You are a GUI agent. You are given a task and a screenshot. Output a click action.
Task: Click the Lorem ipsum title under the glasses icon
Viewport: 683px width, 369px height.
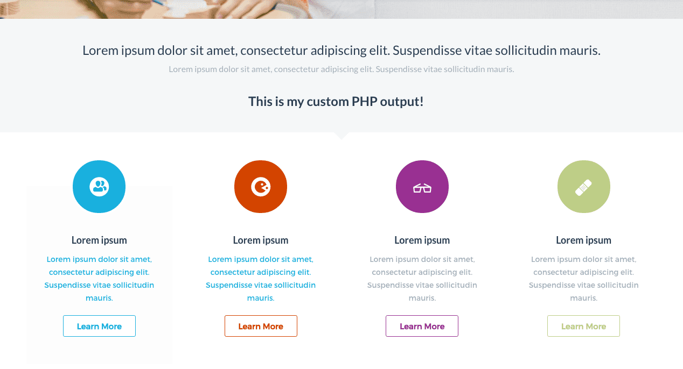[x=422, y=240]
